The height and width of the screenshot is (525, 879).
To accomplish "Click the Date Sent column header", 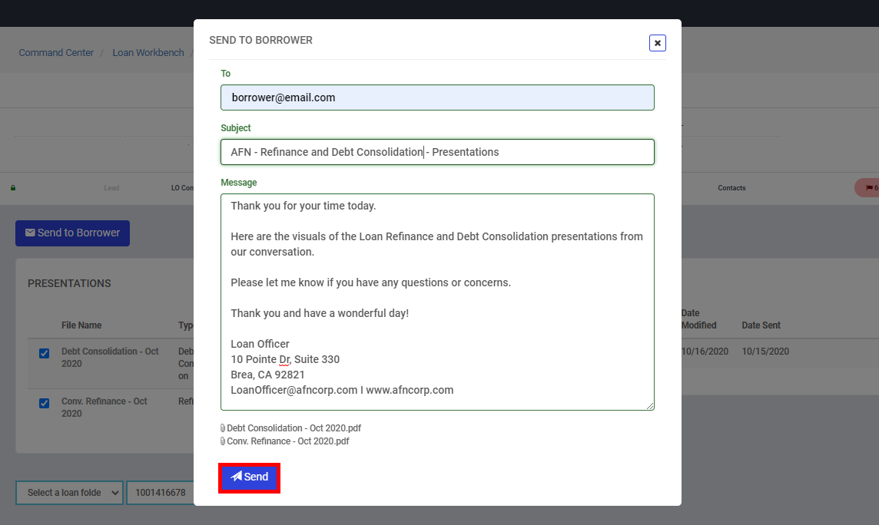I will coord(761,325).
